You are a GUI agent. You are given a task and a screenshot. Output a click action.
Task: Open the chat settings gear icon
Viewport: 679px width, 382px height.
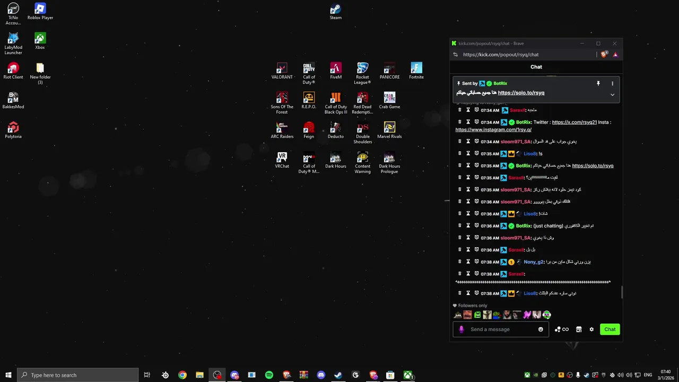[591, 329]
